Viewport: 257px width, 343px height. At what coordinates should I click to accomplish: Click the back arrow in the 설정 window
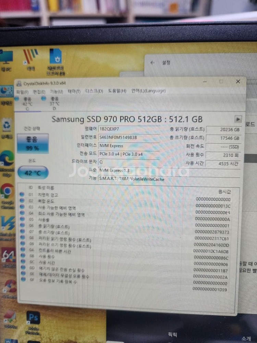point(152,63)
